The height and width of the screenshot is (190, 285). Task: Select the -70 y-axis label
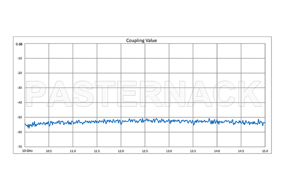[x=19, y=147]
